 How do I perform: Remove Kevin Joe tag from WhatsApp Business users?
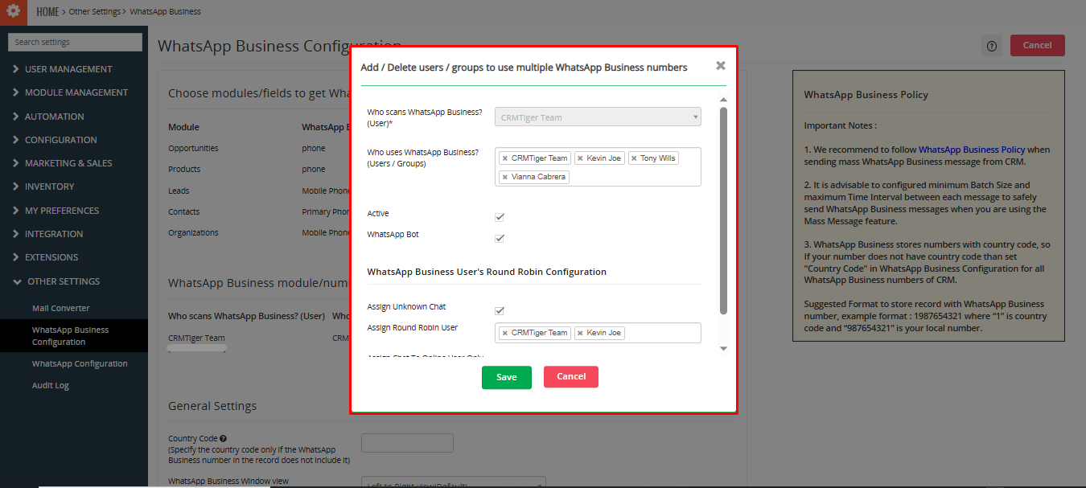580,158
